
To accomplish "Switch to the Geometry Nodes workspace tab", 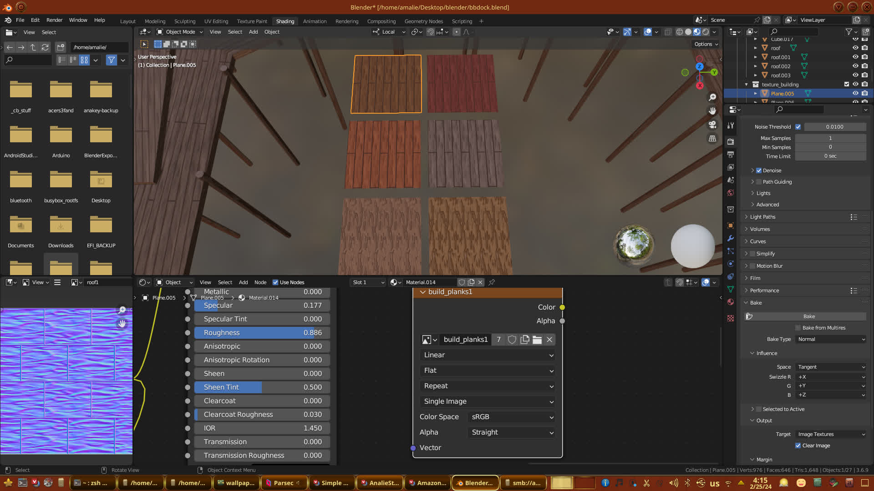I will click(423, 21).
